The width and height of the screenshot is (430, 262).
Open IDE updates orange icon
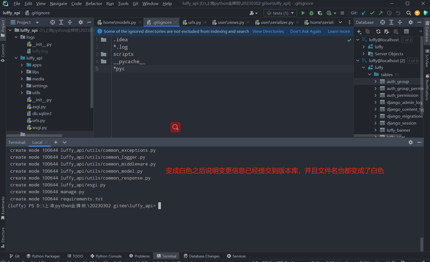[417, 13]
